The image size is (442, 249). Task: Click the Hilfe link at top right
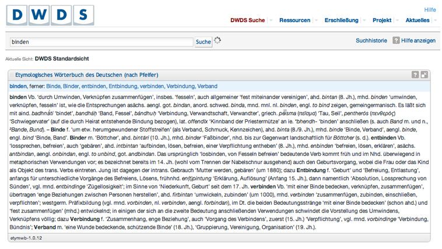[x=430, y=10]
